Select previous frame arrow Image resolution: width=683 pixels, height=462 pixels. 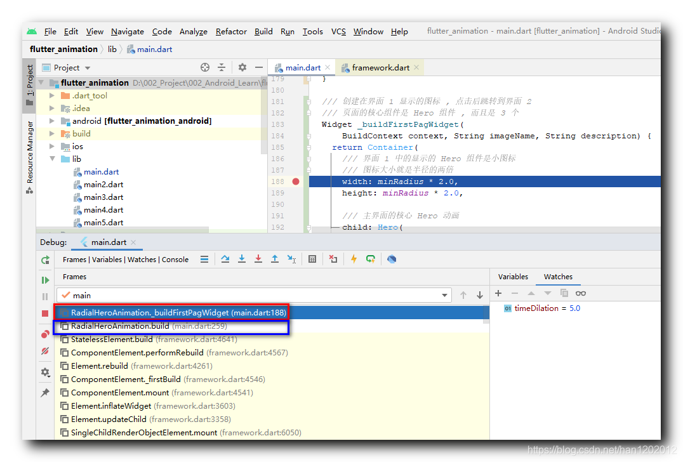(x=463, y=295)
